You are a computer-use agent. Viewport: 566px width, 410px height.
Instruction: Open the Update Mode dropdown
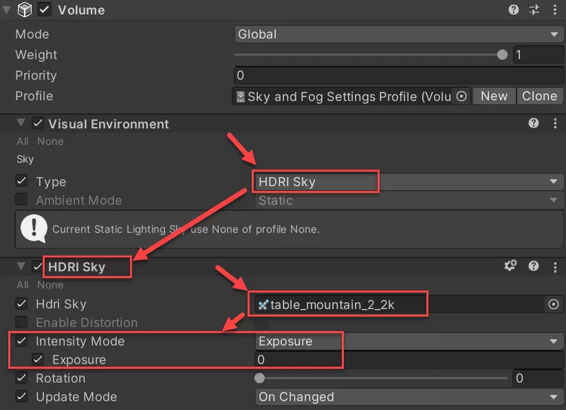click(x=409, y=397)
